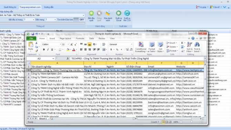Toggle Bold formatting in Excel
The image size is (231, 130).
click(44, 50)
